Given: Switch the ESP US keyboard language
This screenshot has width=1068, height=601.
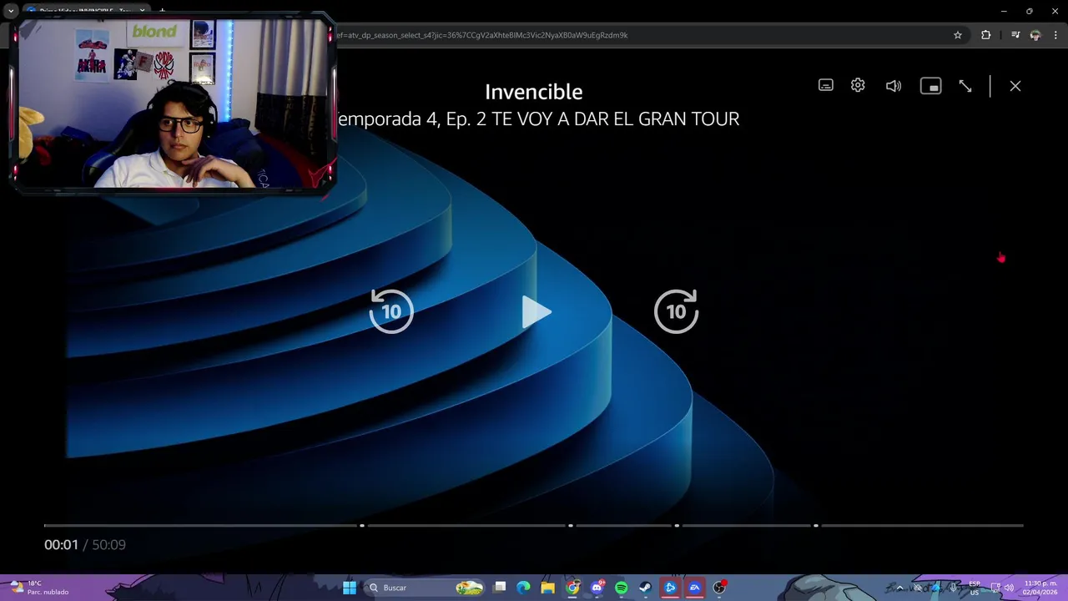Looking at the screenshot, I should pos(975,588).
